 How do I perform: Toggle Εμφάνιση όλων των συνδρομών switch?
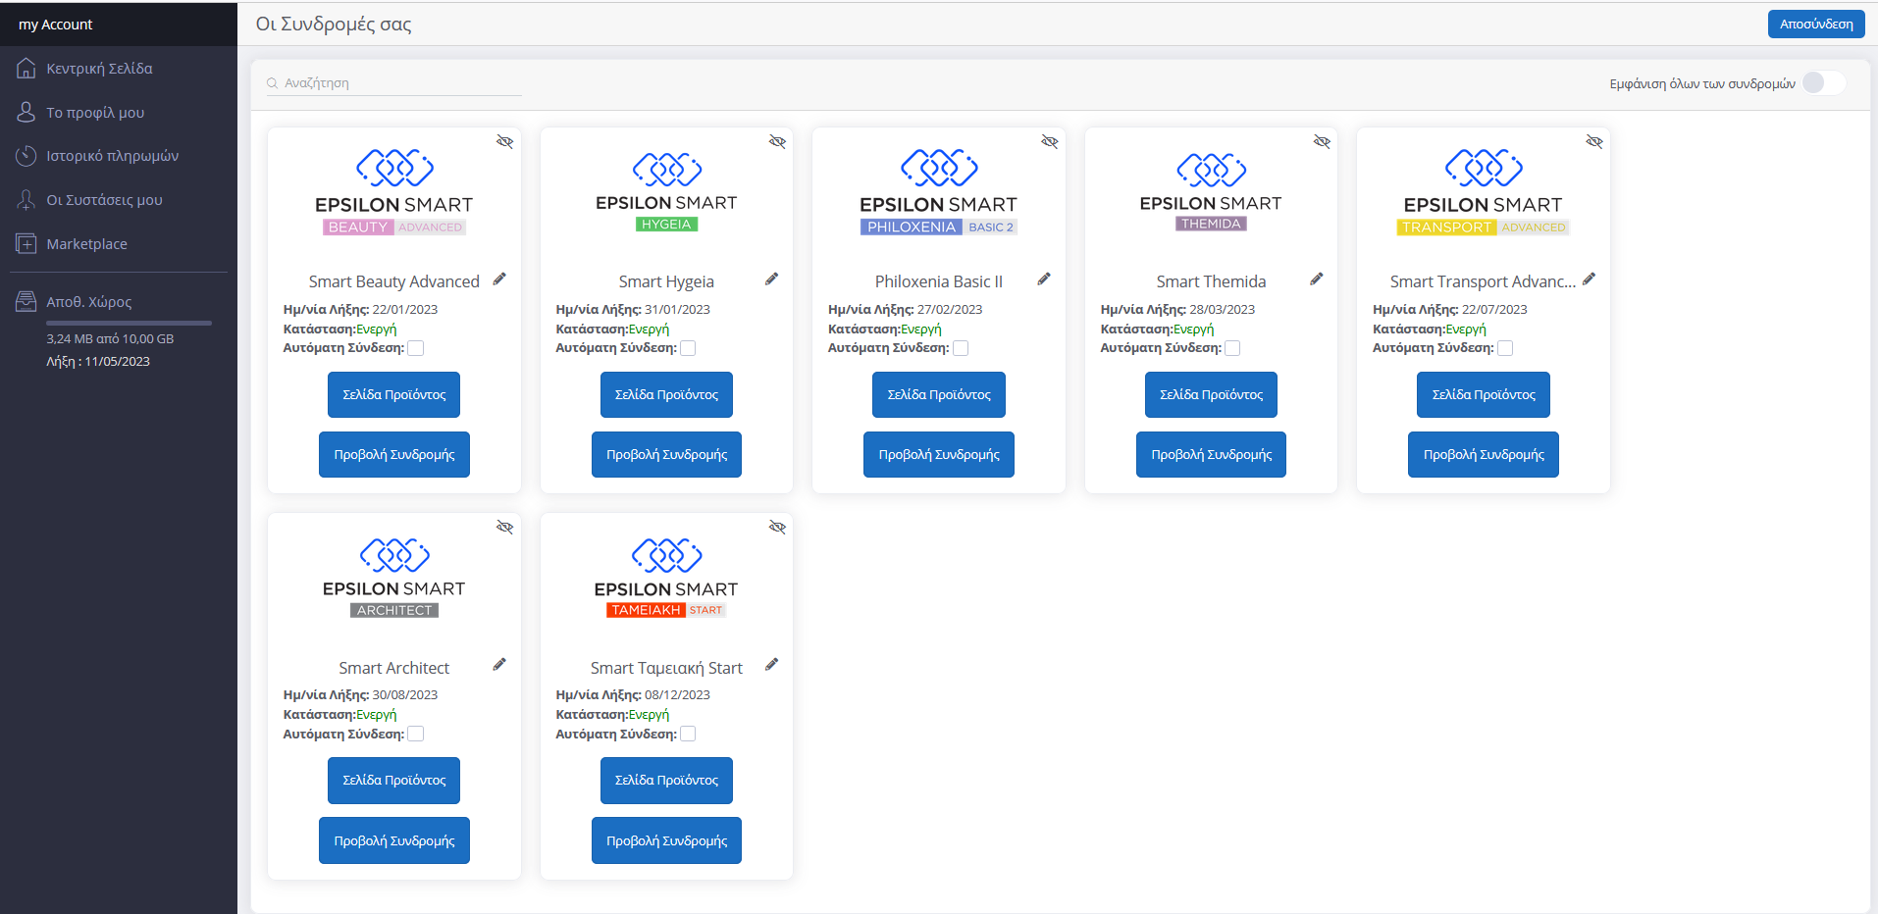pos(1824,83)
